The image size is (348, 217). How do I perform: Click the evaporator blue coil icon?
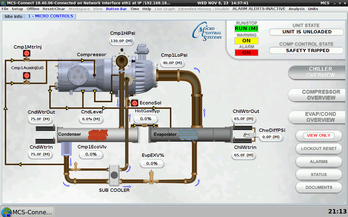(188, 135)
